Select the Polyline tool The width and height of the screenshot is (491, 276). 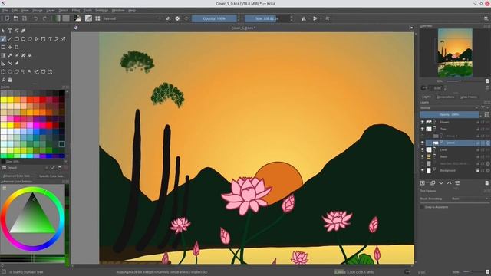tap(36, 39)
